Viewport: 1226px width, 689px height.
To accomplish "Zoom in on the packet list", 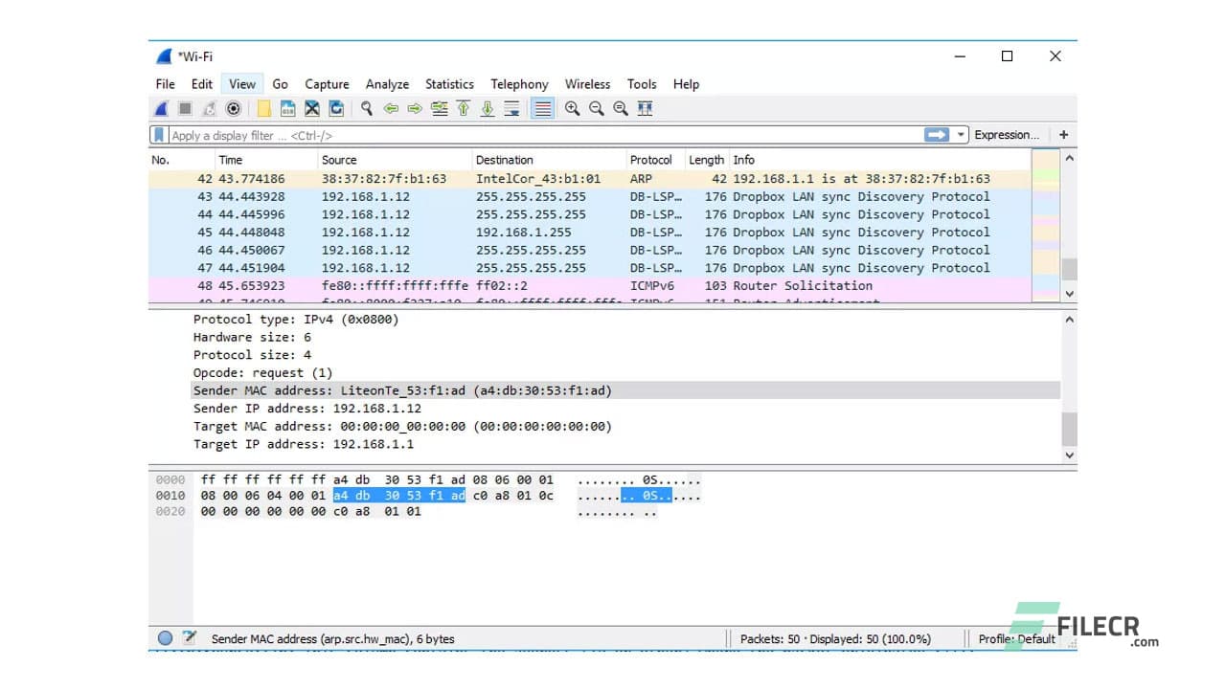I will click(571, 108).
